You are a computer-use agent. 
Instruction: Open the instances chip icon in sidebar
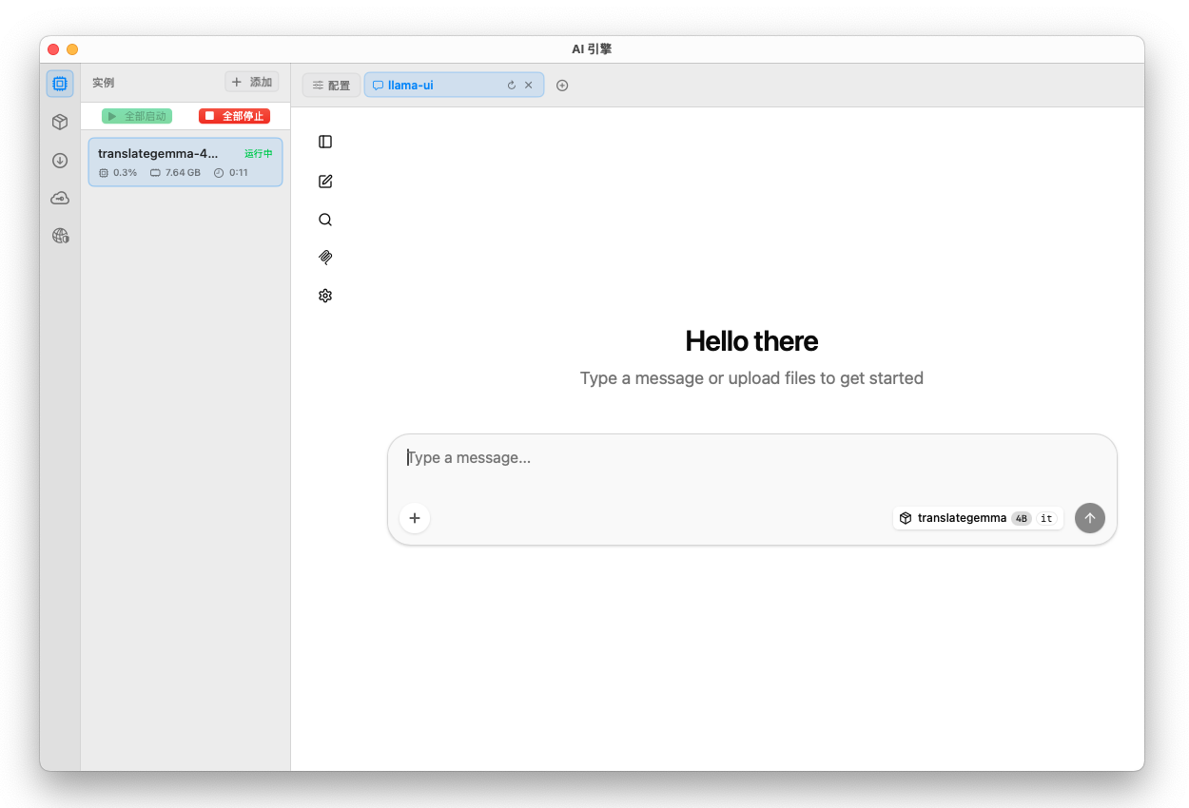pos(60,84)
